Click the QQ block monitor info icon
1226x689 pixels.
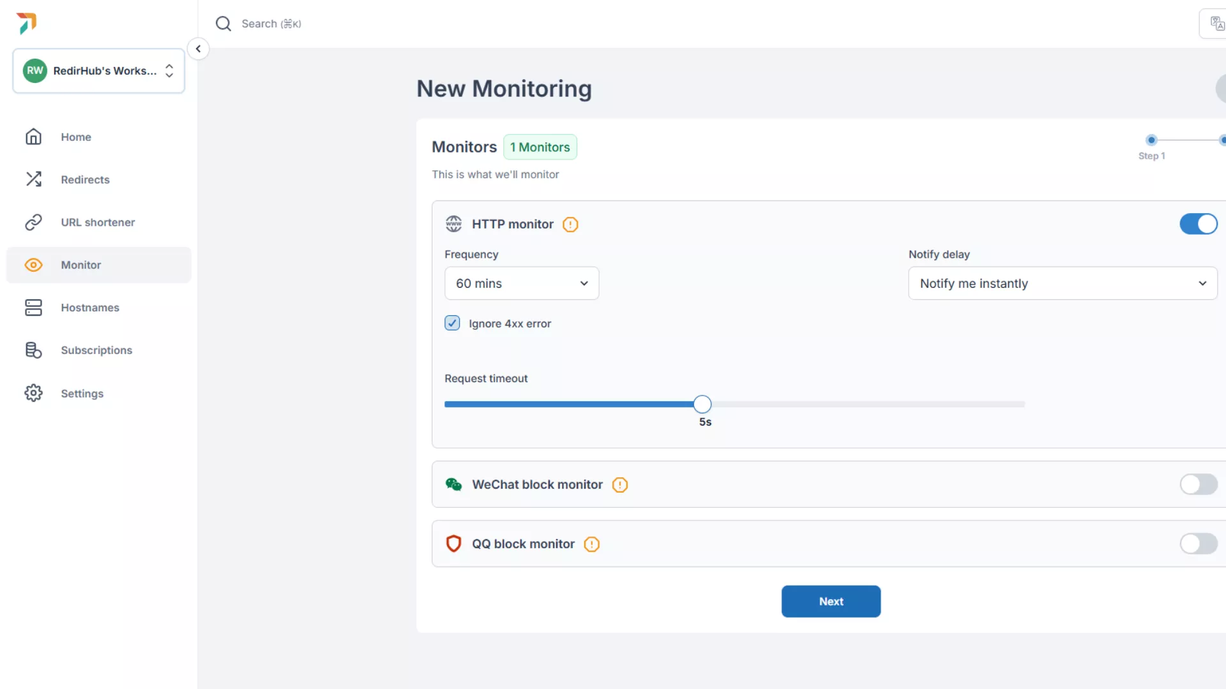click(591, 544)
